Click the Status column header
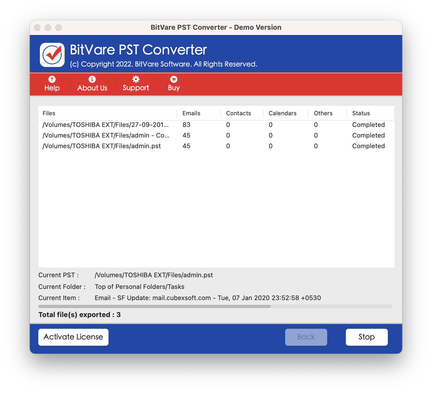 [x=361, y=113]
